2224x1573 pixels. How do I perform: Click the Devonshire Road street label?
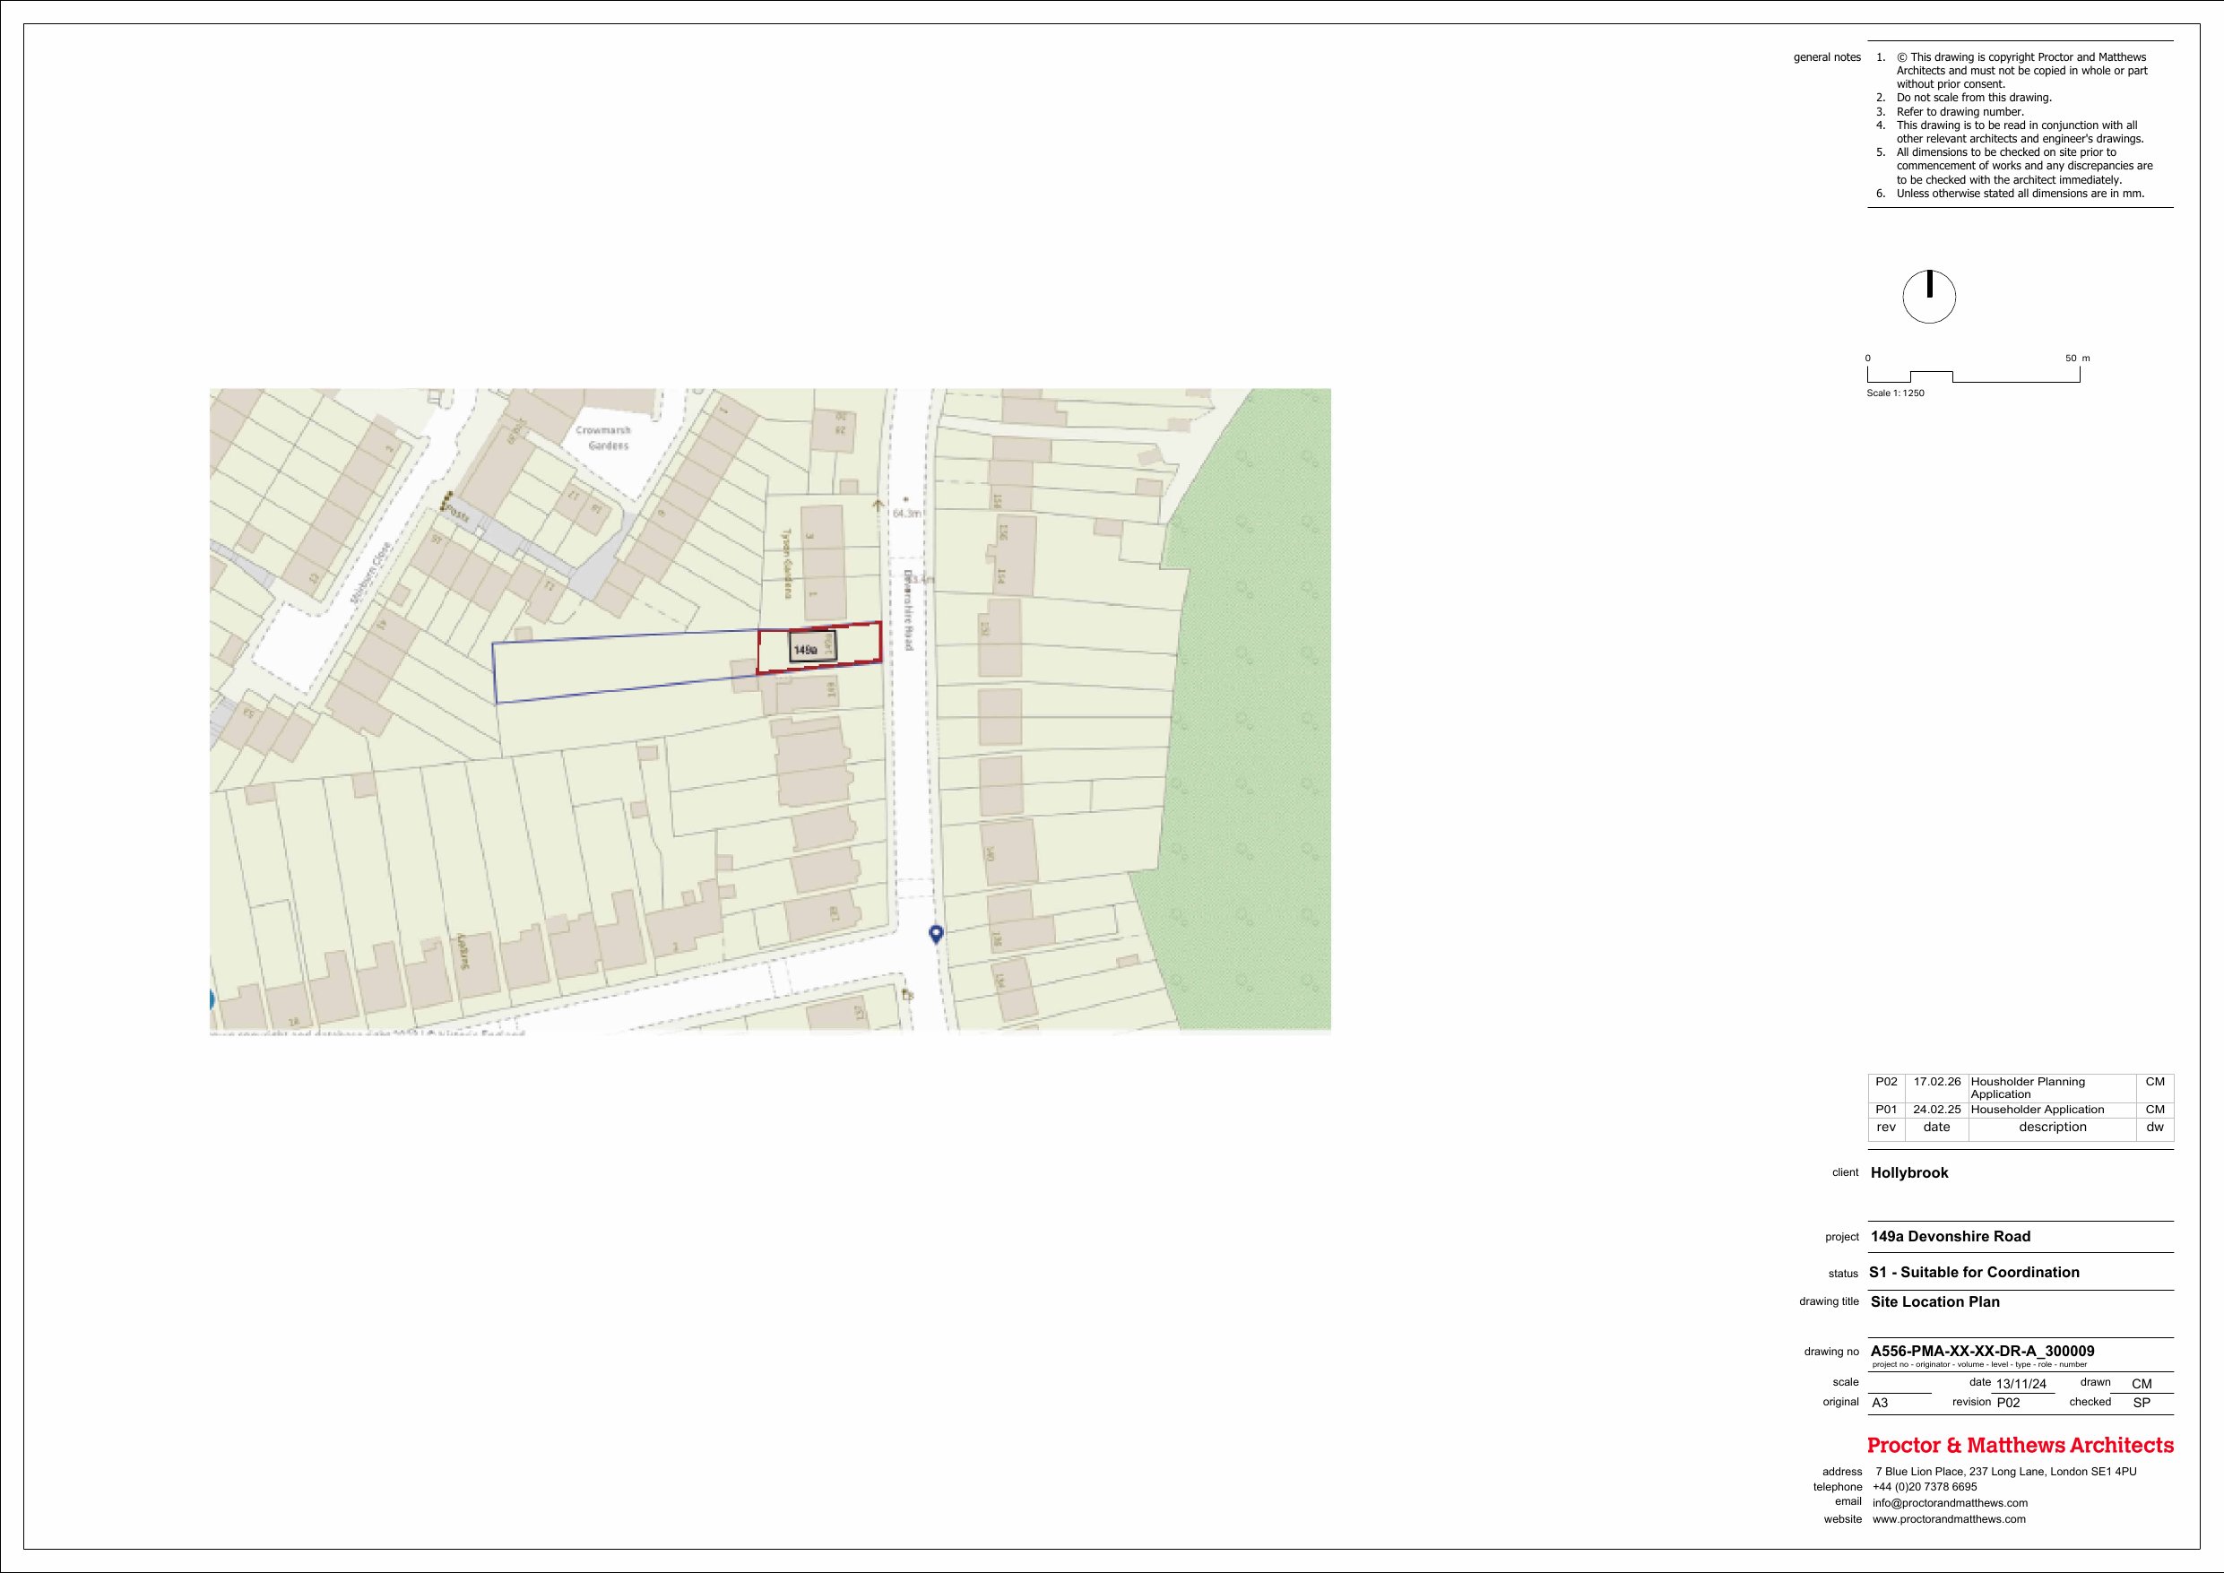pos(909,610)
